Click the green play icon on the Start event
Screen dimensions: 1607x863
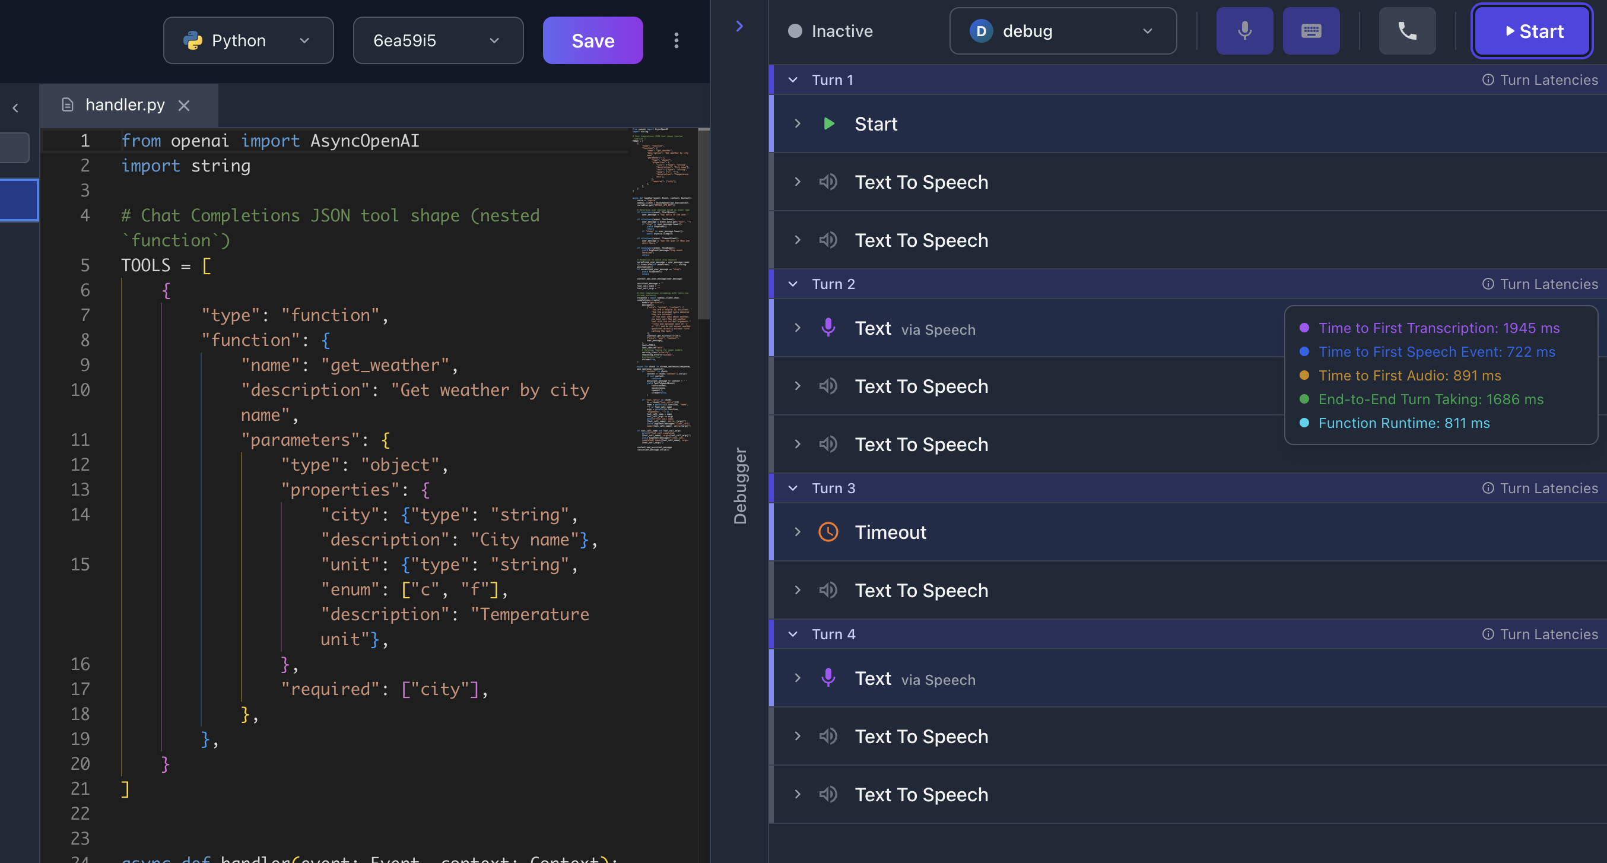coord(828,123)
